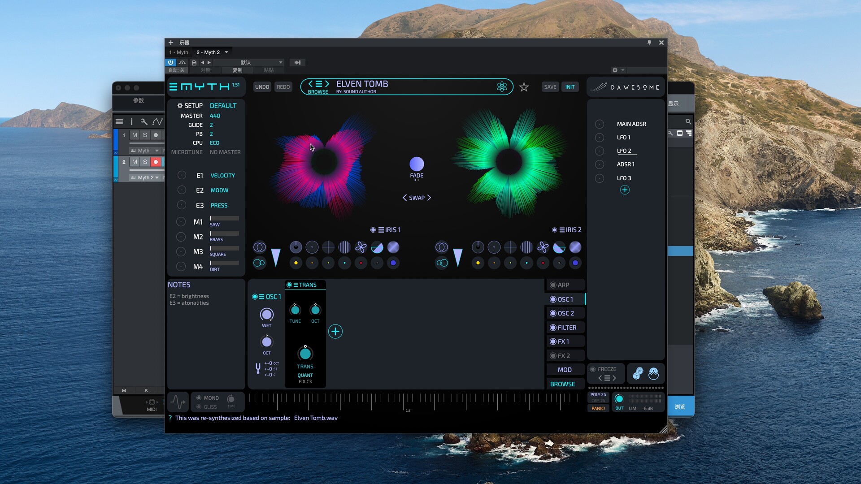The height and width of the screenshot is (484, 861).
Task: Click the favorite star icon
Action: point(524,87)
